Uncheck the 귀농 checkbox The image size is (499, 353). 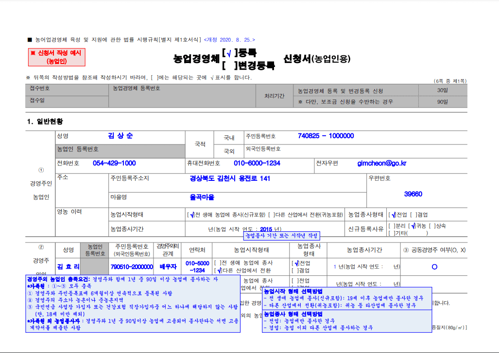(x=413, y=226)
